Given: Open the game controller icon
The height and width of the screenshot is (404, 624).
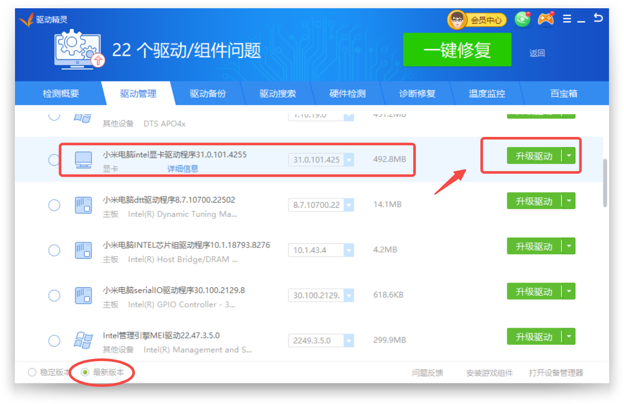Looking at the screenshot, I should click(545, 19).
